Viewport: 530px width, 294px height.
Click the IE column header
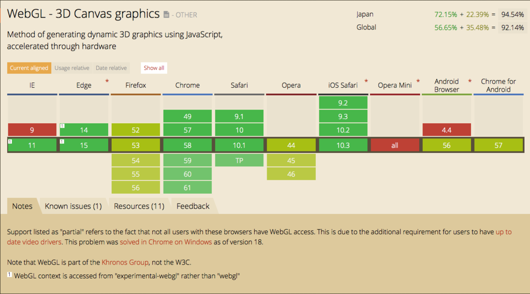(32, 85)
